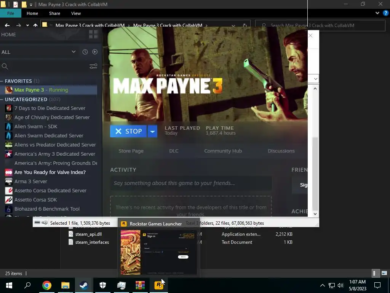
Task: Go back in File Explorer navigation
Action: click(x=7, y=25)
